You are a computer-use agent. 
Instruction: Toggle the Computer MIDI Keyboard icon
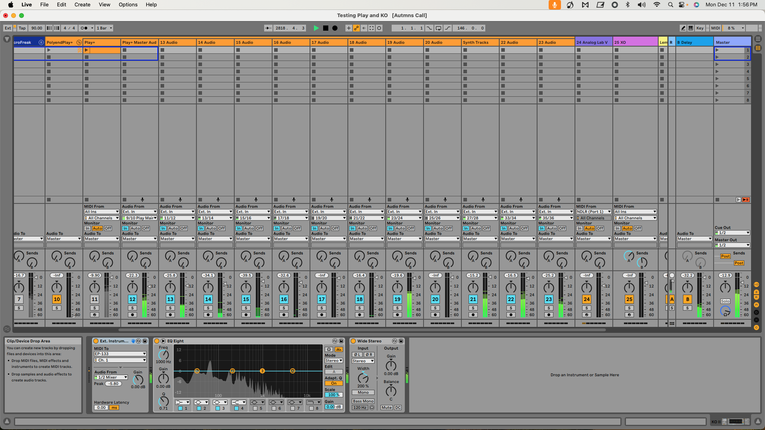click(x=690, y=28)
